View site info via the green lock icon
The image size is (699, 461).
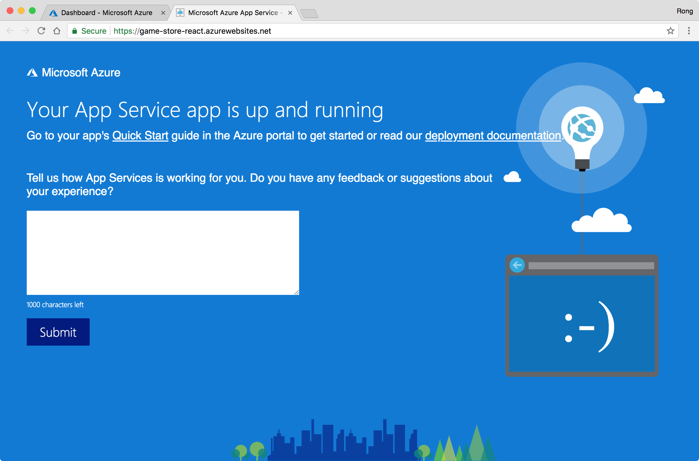(x=75, y=31)
